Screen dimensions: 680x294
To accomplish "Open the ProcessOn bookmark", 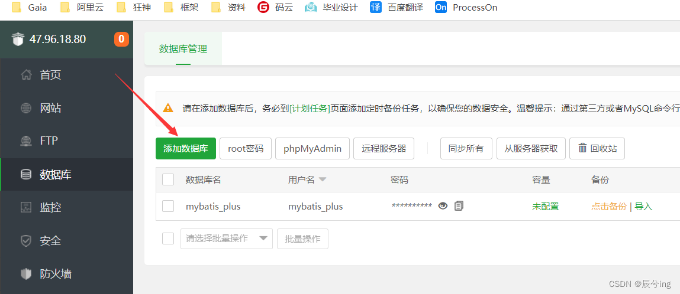I will click(x=466, y=7).
